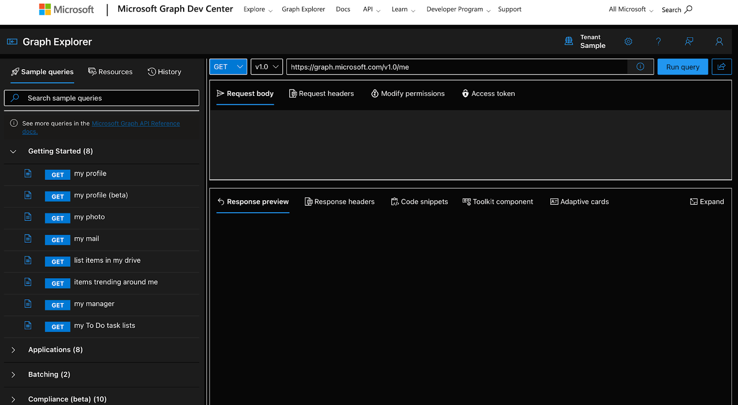
Task: Click the document icon beside my photo
Action: (x=28, y=217)
